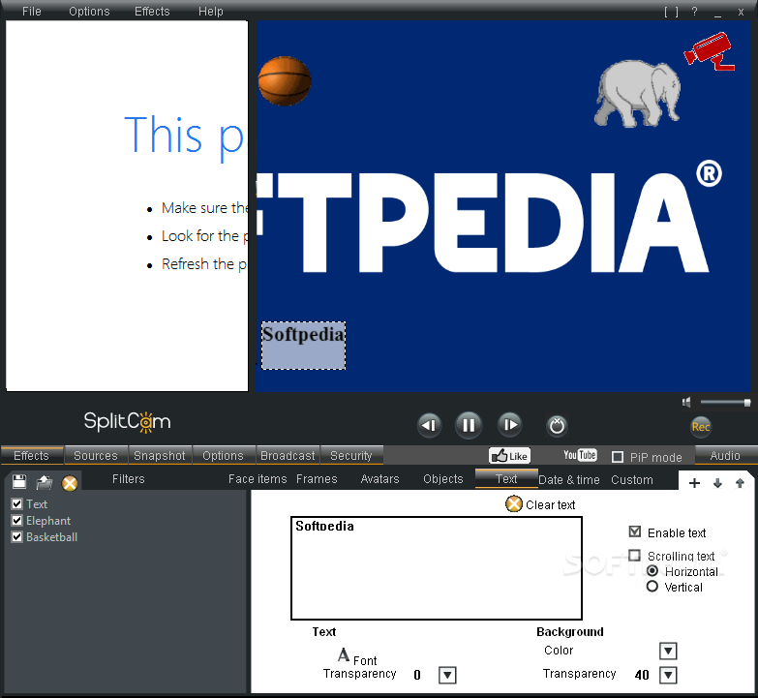Click the load effects folder icon

coord(44,482)
